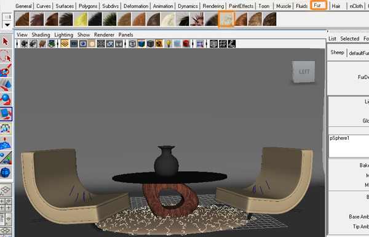The image size is (369, 237).
Task: Toggle the field chart overlay
Action: pos(101,44)
